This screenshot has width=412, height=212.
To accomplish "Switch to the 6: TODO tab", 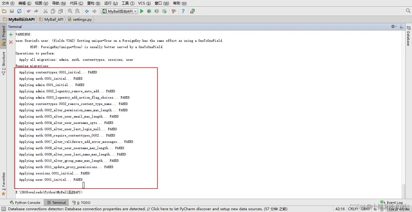I will (x=81, y=202).
